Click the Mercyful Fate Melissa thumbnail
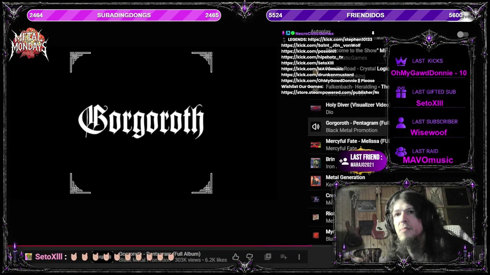Image resolution: width=490 pixels, height=275 pixels. [315, 145]
